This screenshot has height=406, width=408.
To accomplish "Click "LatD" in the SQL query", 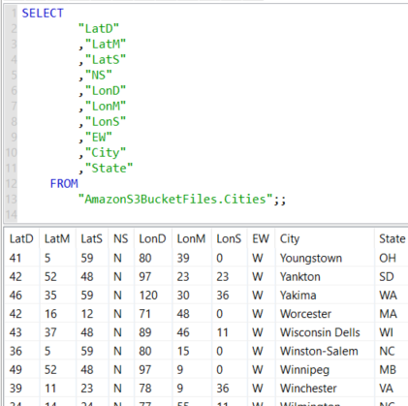I will 99,29.
